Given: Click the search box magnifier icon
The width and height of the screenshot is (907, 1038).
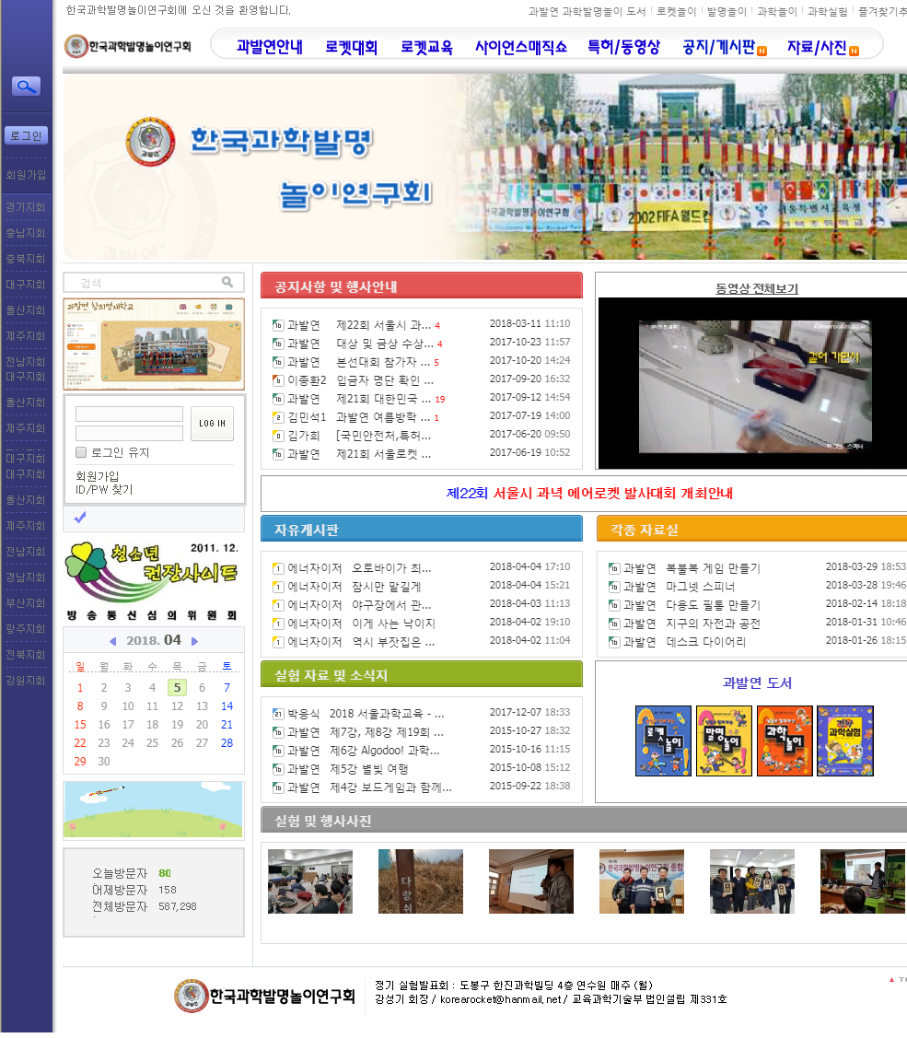Looking at the screenshot, I should [227, 282].
